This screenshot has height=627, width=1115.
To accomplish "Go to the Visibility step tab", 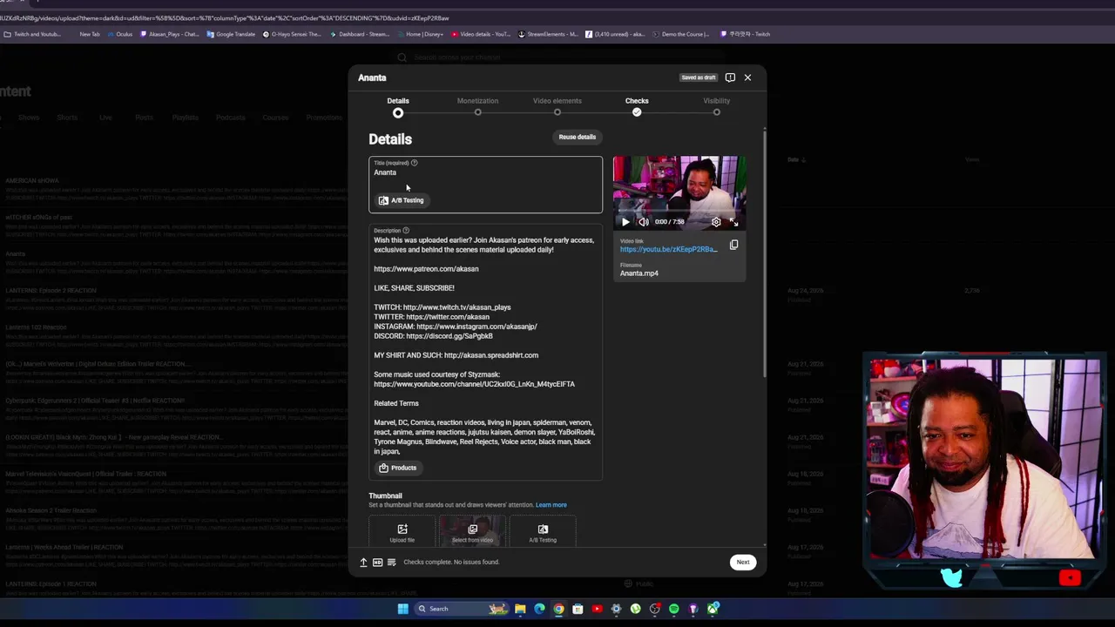I will tap(717, 106).
